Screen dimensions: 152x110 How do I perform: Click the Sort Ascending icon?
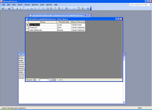(48, 8)
